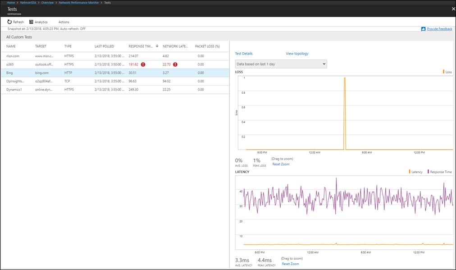Open the Actions menu
The image size is (456, 270).
tap(64, 22)
